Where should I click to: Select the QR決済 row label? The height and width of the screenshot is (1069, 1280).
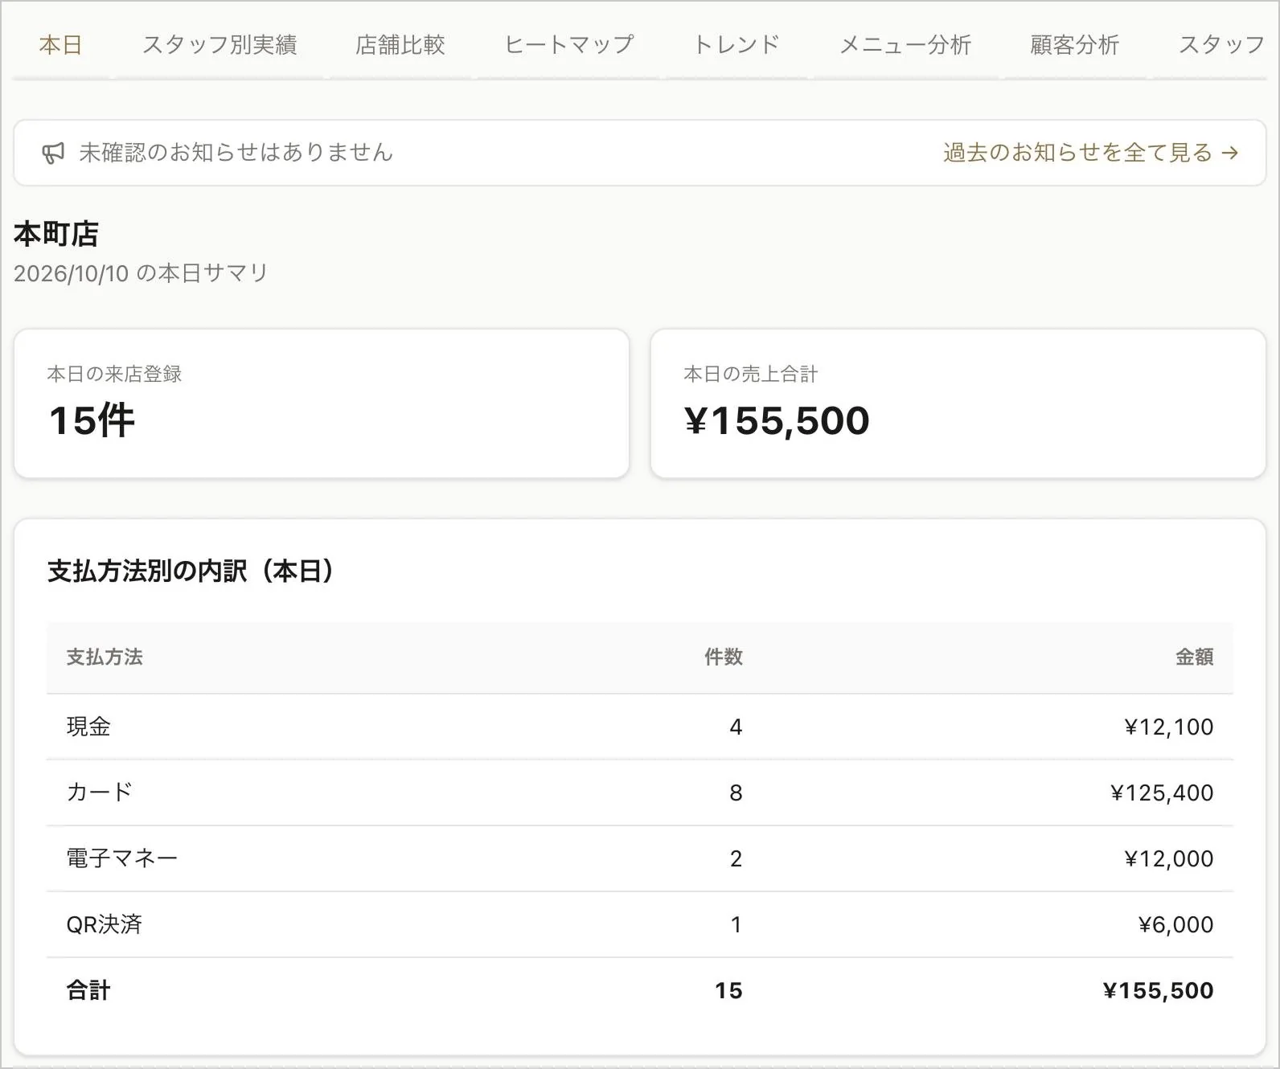coord(105,924)
